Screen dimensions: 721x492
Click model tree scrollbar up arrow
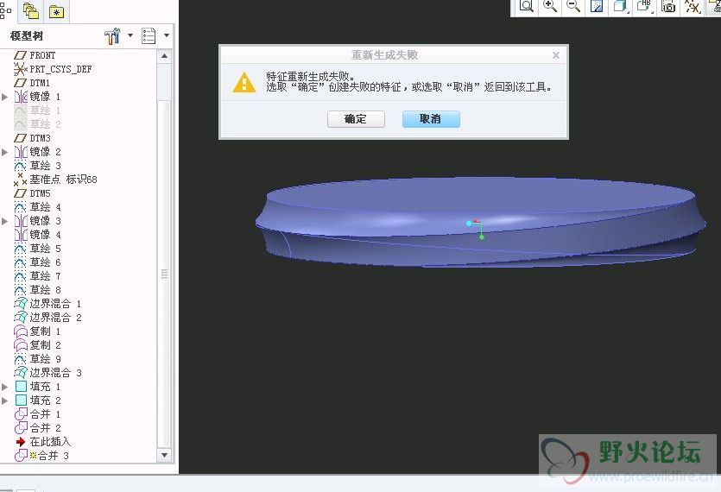[165, 56]
